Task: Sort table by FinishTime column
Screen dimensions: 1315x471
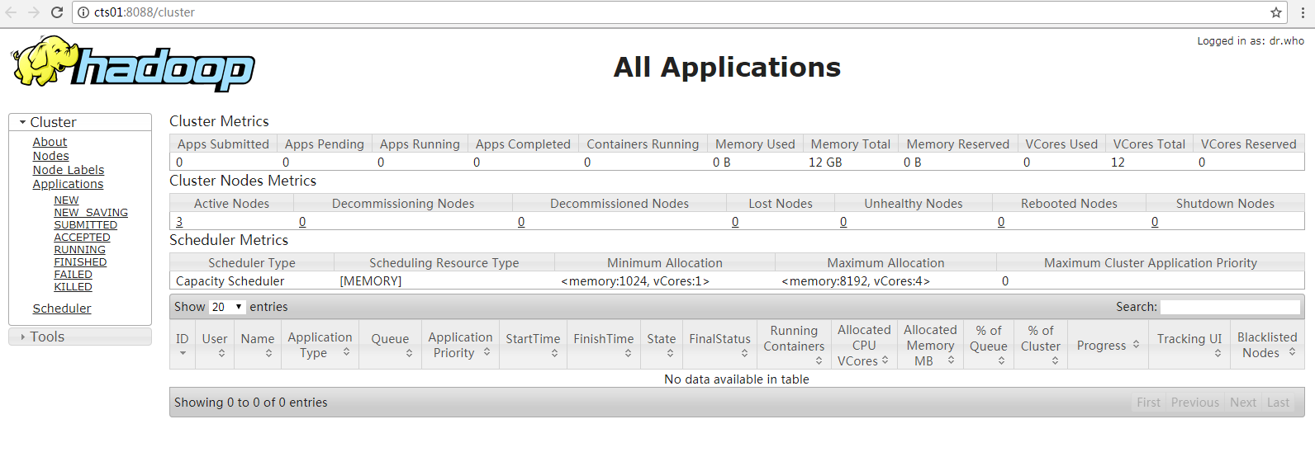Action: tap(604, 345)
